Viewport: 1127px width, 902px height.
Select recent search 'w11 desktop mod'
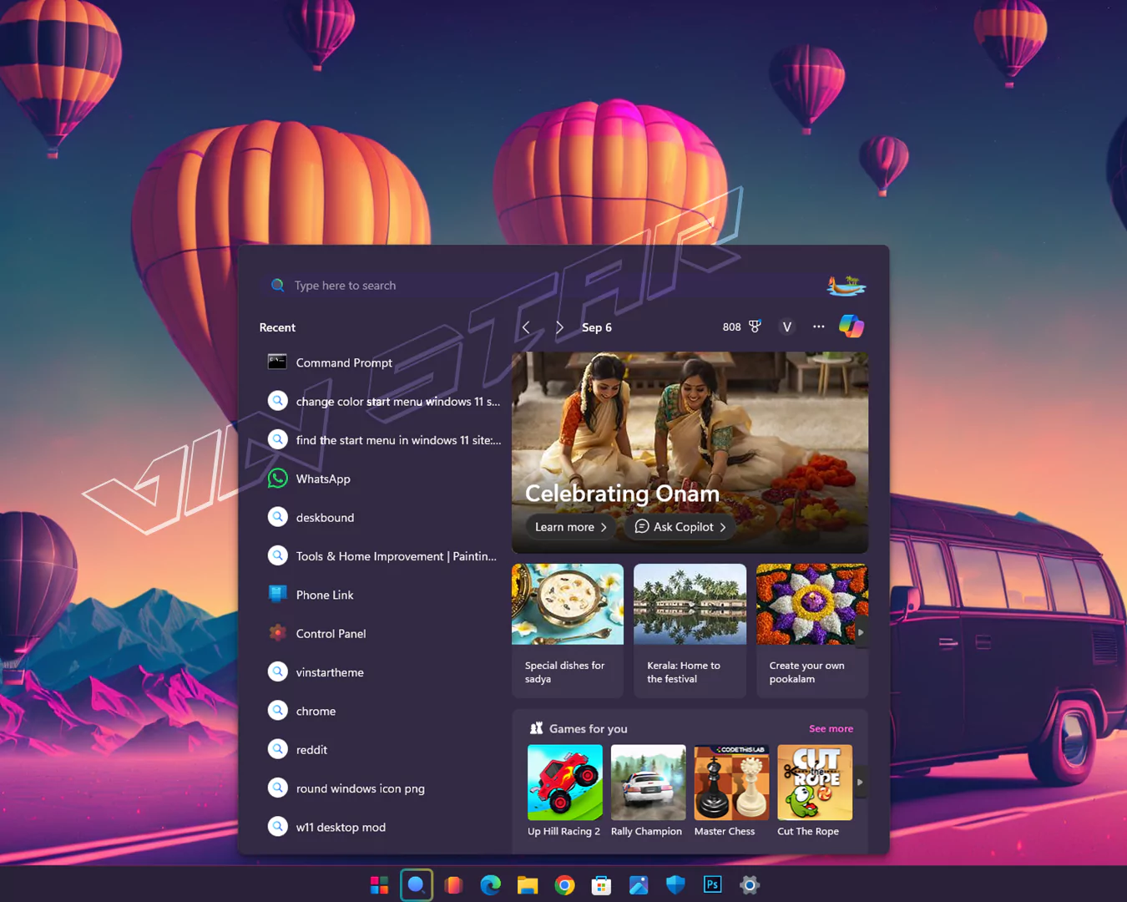point(382,827)
